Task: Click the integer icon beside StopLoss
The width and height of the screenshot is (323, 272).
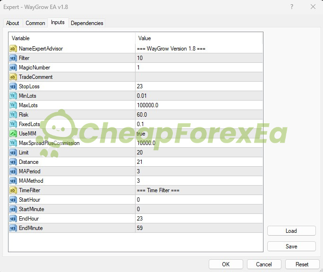Action: (x=13, y=86)
